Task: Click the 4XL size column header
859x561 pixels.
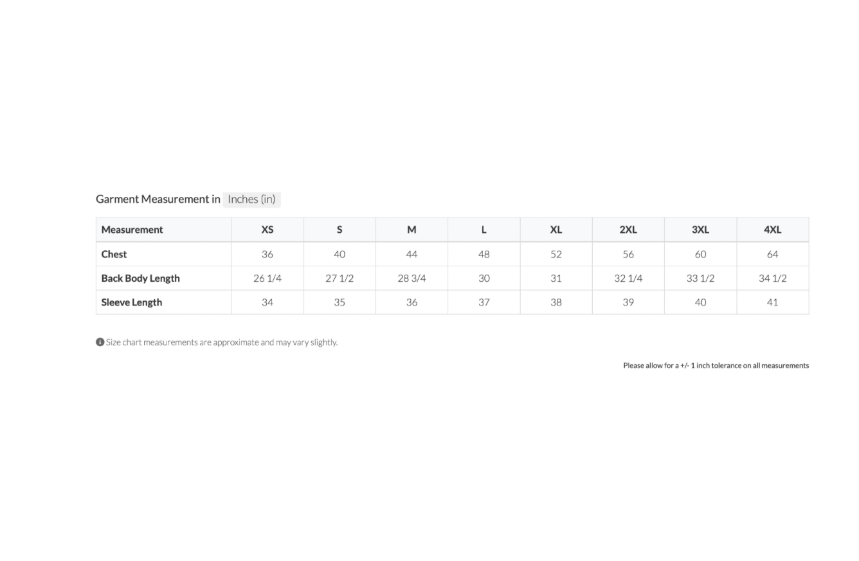Action: (x=773, y=230)
